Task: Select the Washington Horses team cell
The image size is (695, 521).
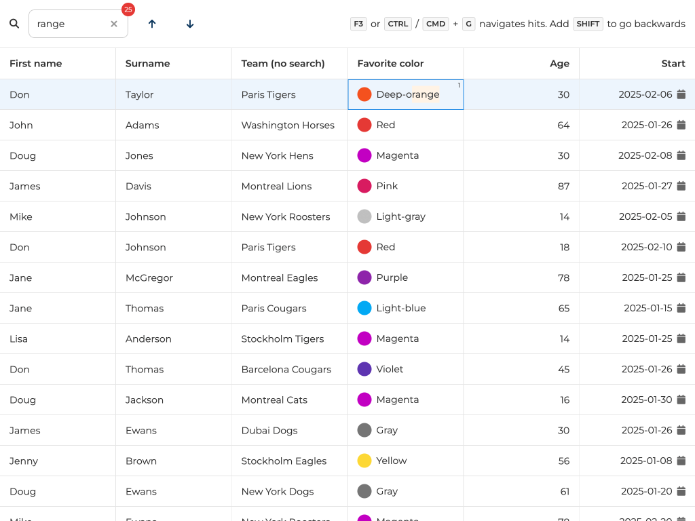Action: coord(288,125)
